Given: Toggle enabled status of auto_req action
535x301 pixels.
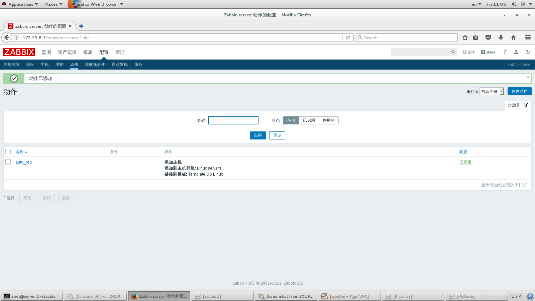Looking at the screenshot, I should pyautogui.click(x=465, y=162).
